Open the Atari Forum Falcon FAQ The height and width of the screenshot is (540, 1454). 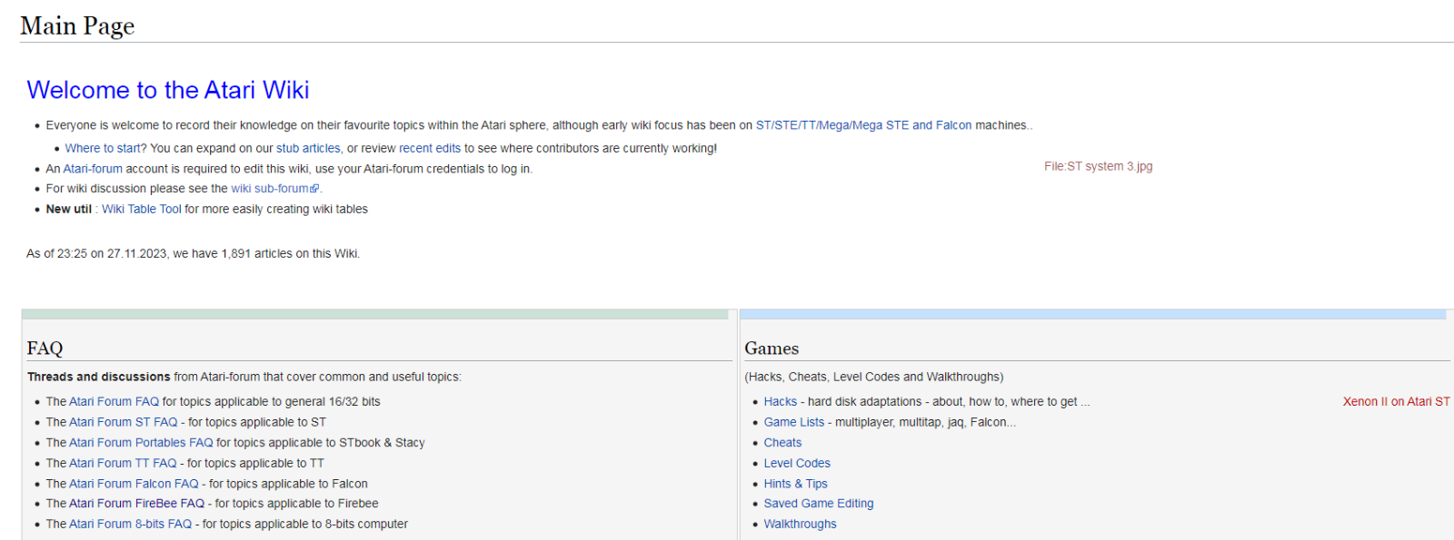134,484
